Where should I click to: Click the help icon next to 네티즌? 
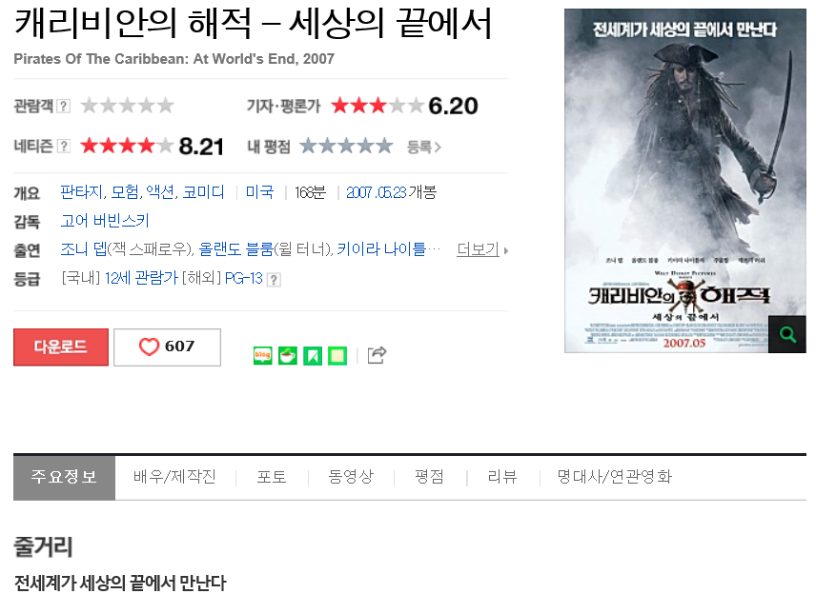(x=63, y=146)
